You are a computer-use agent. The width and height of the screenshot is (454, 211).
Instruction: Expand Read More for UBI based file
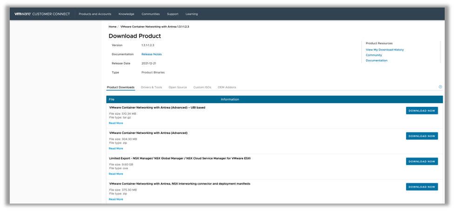116,123
